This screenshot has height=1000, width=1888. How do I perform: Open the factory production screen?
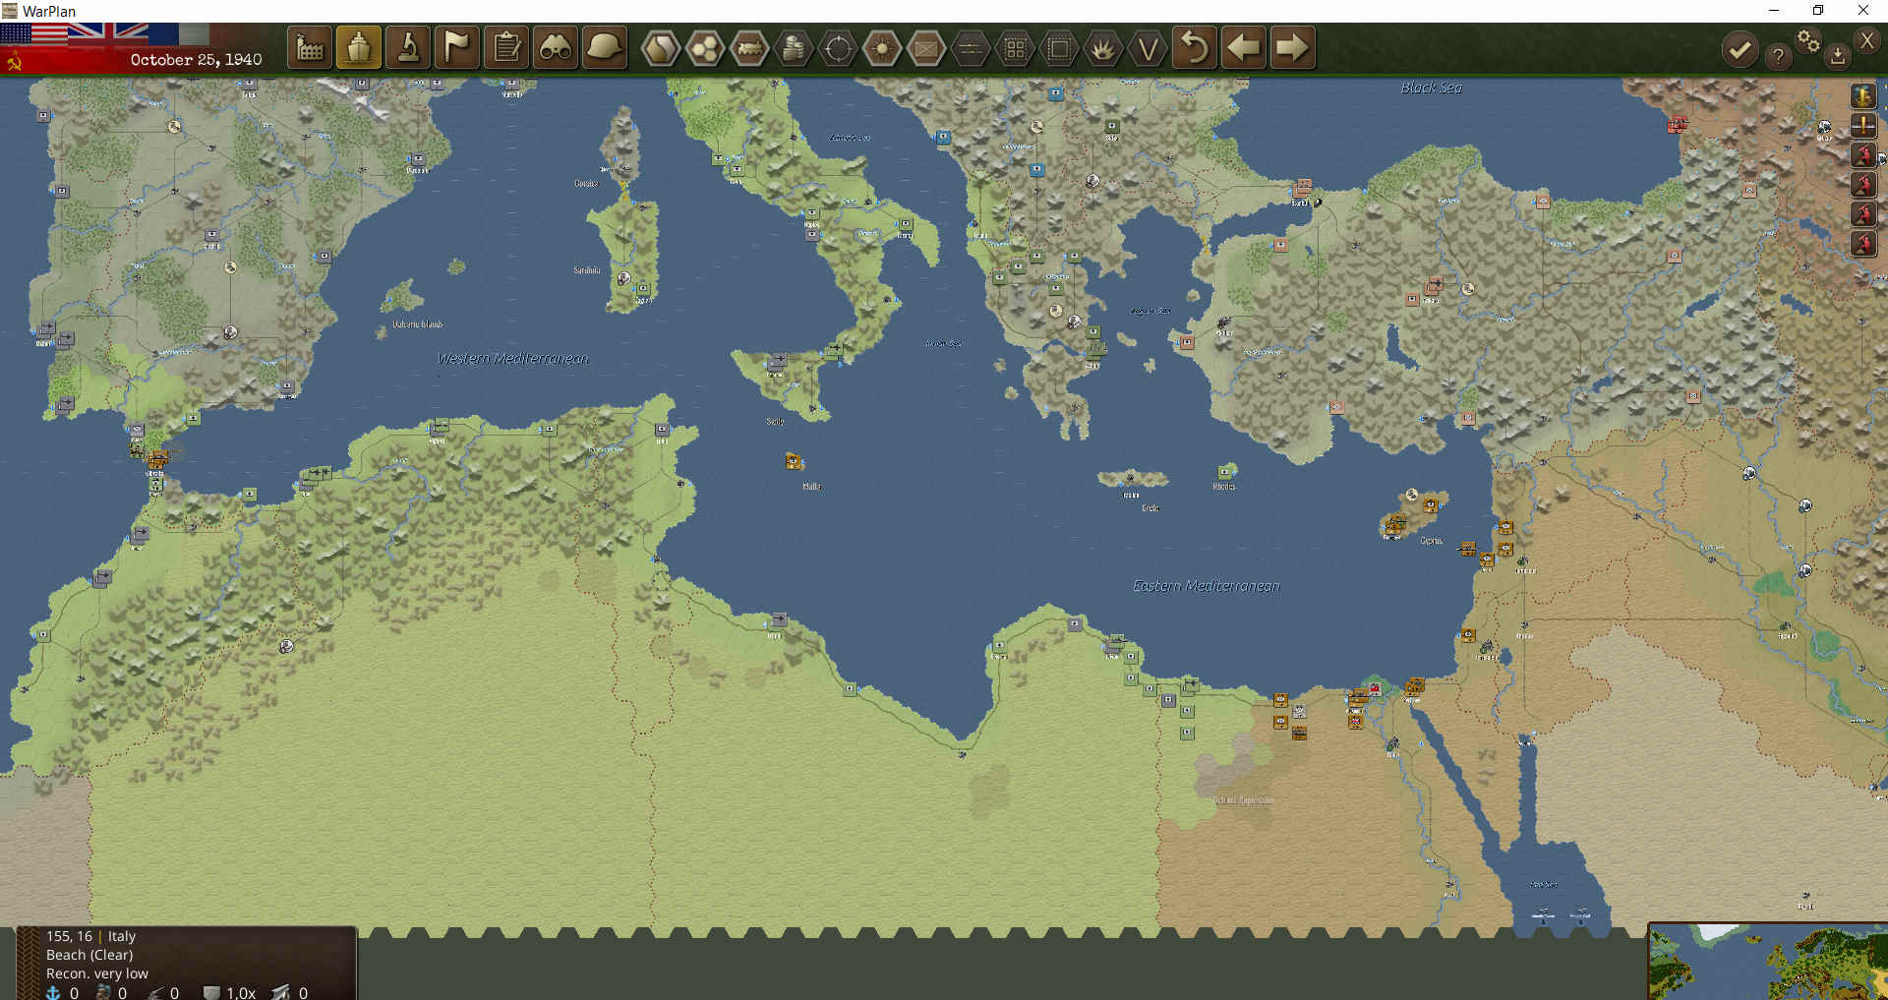pyautogui.click(x=310, y=48)
